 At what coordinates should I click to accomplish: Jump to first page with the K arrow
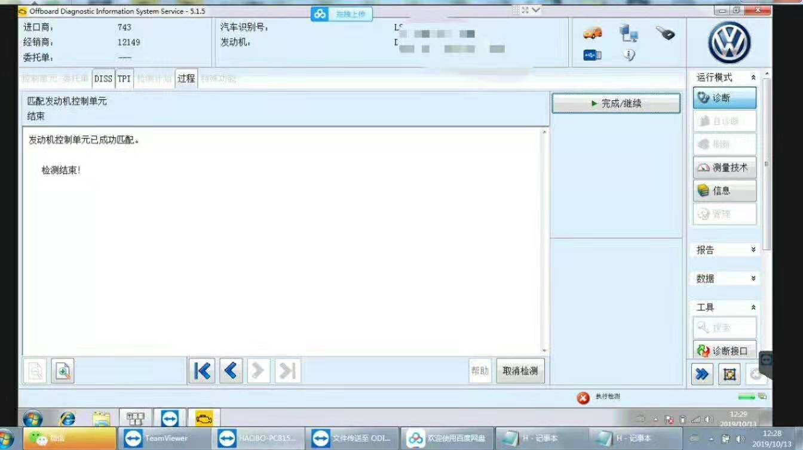(x=201, y=371)
